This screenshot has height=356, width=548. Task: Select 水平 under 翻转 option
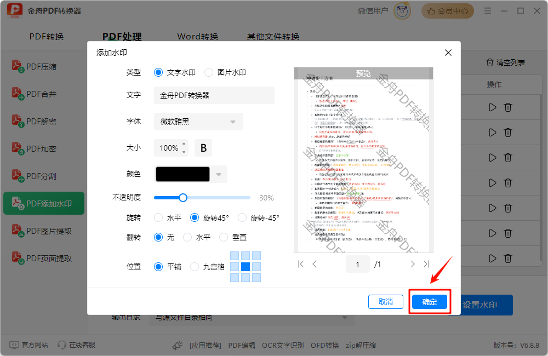click(197, 237)
